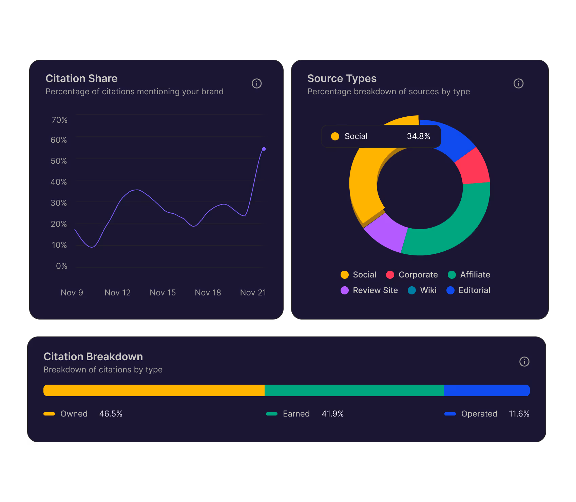Select the Nov 21 data point on chart

264,149
